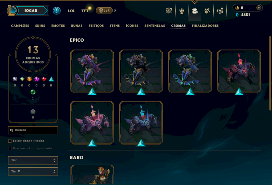The image size is (272, 185).
Task: Click the blue notification alert icon
Action: click(x=57, y=11)
